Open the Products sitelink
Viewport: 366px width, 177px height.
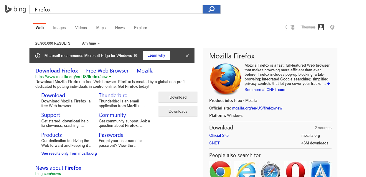[x=52, y=135]
